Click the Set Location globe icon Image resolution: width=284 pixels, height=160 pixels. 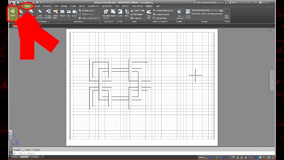coord(180,12)
